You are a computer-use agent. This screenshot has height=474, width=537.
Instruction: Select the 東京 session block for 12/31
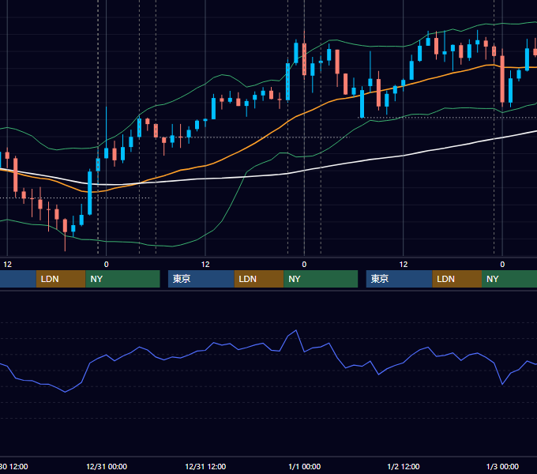[201, 279]
